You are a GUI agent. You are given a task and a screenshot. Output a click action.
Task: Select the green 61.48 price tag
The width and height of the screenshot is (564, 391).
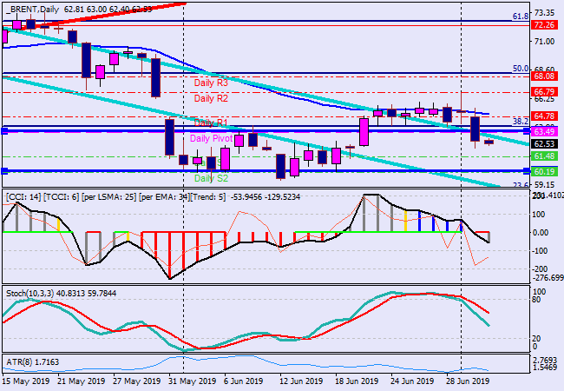coord(544,156)
